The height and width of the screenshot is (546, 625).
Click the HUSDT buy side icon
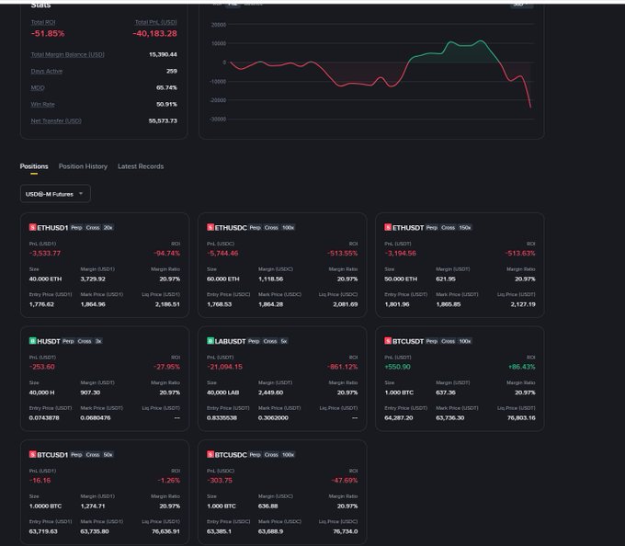[33, 341]
